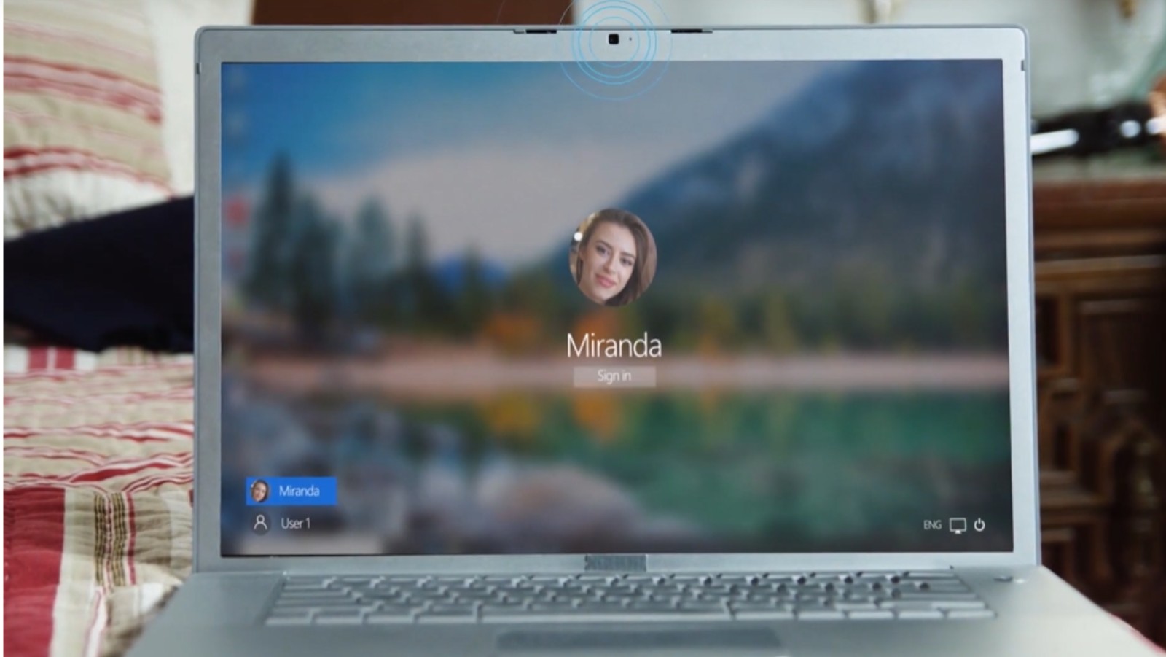The width and height of the screenshot is (1166, 657).
Task: Open the network connection icon
Action: 958,526
